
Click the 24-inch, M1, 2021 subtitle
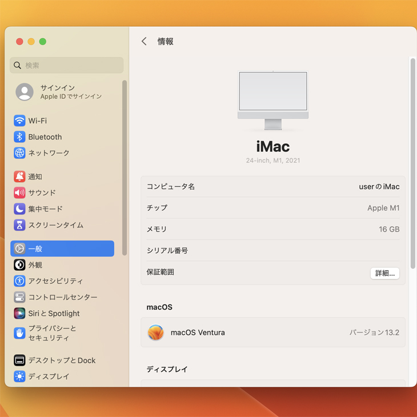coord(273,161)
